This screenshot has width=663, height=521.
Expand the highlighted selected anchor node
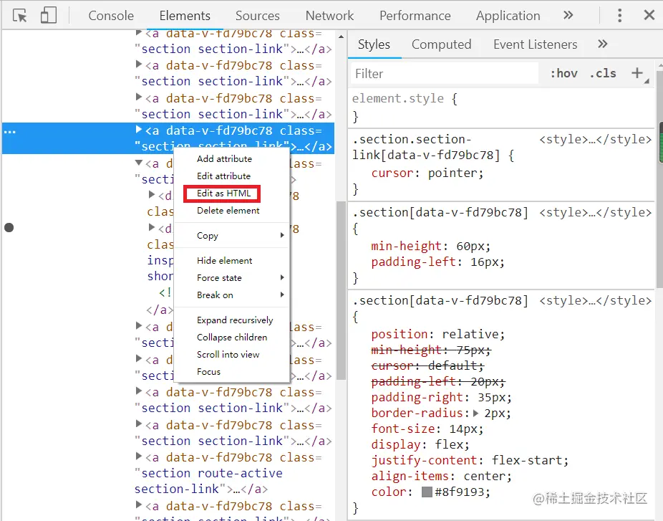138,130
